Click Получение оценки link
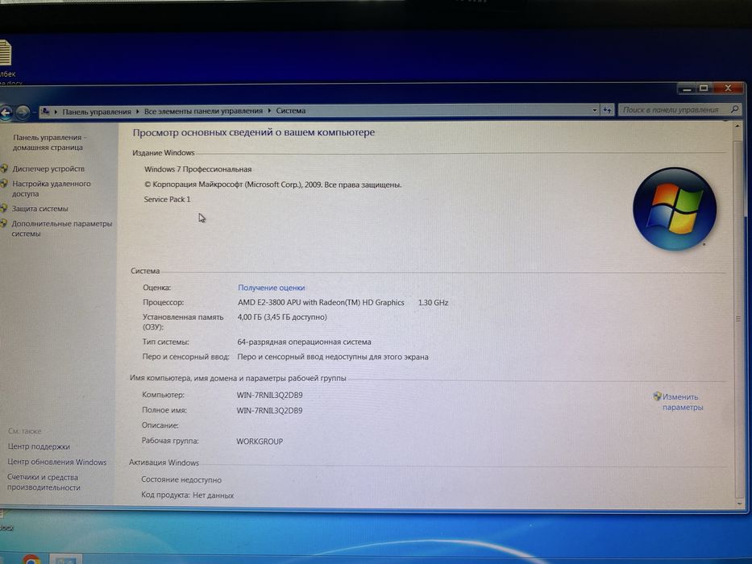The image size is (752, 564). (272, 288)
